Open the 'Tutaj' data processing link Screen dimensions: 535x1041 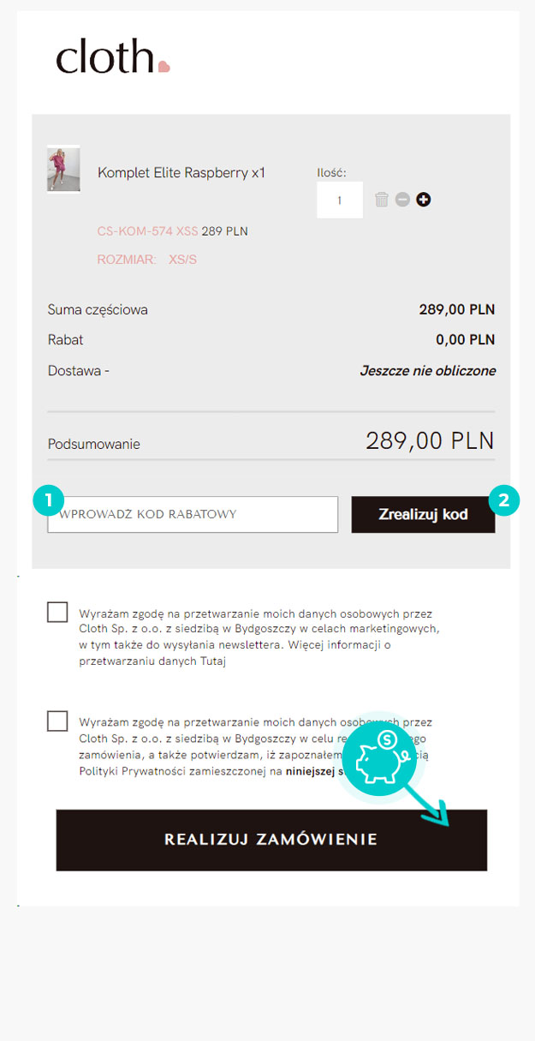click(x=214, y=661)
